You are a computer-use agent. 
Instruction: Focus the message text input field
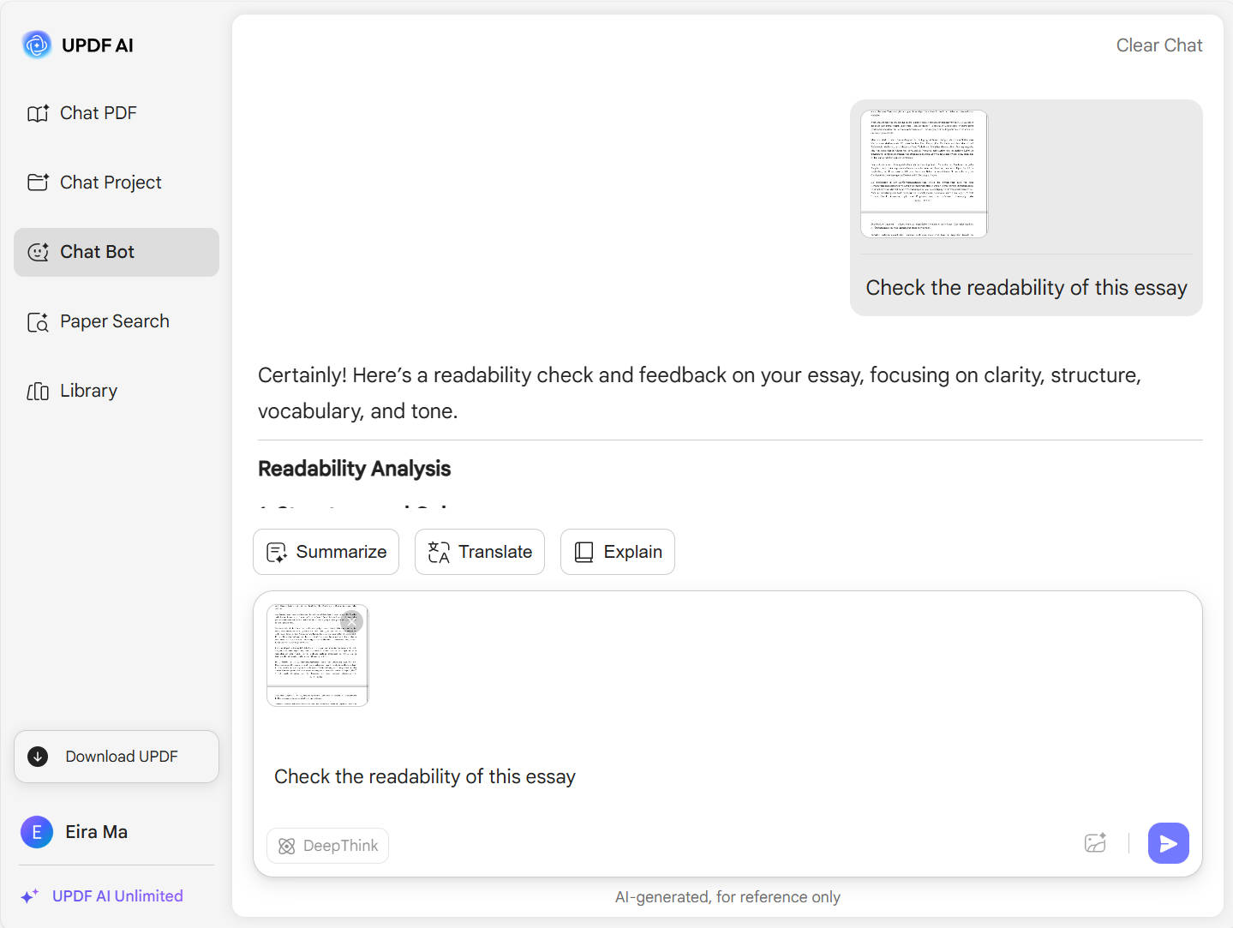pos(685,776)
